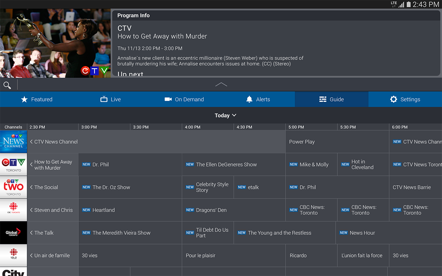Open the search using the magnifier icon
The height and width of the screenshot is (276, 442).
[x=7, y=85]
